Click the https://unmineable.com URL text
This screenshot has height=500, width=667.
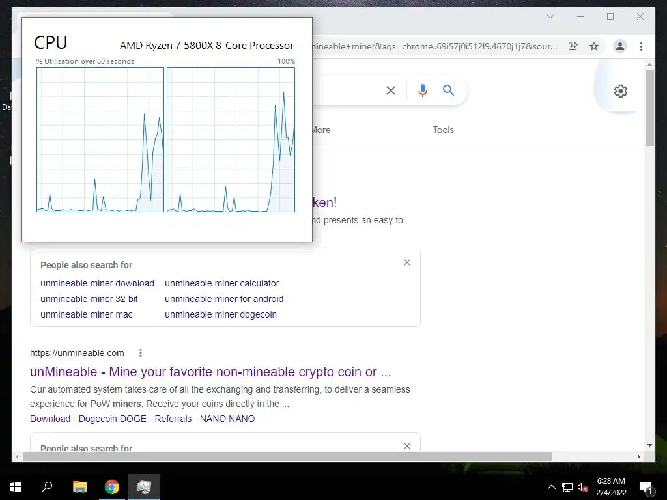(x=77, y=353)
